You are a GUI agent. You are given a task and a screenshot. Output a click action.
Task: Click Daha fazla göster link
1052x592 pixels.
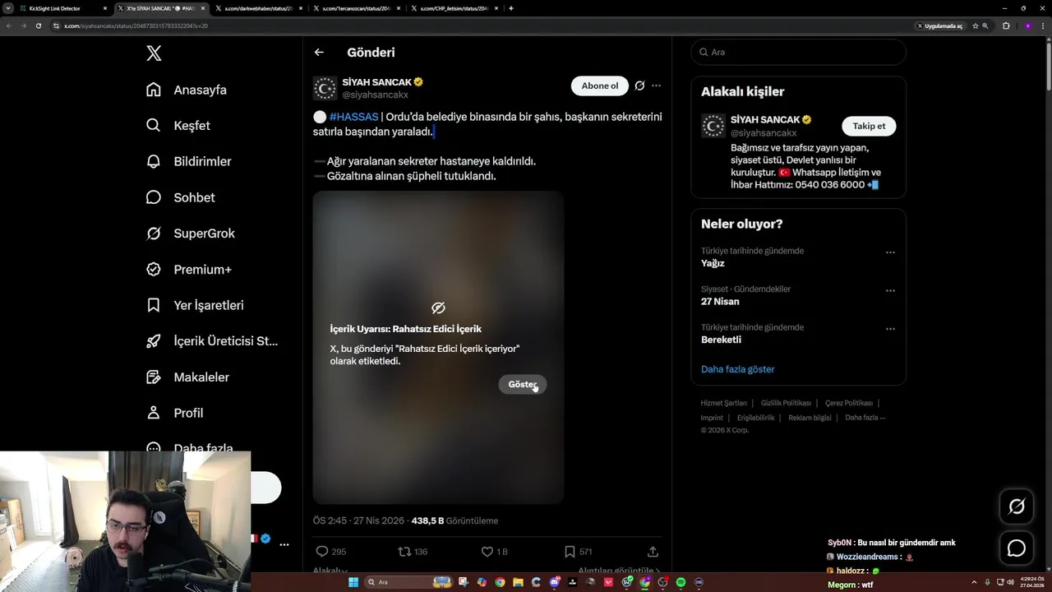737,369
